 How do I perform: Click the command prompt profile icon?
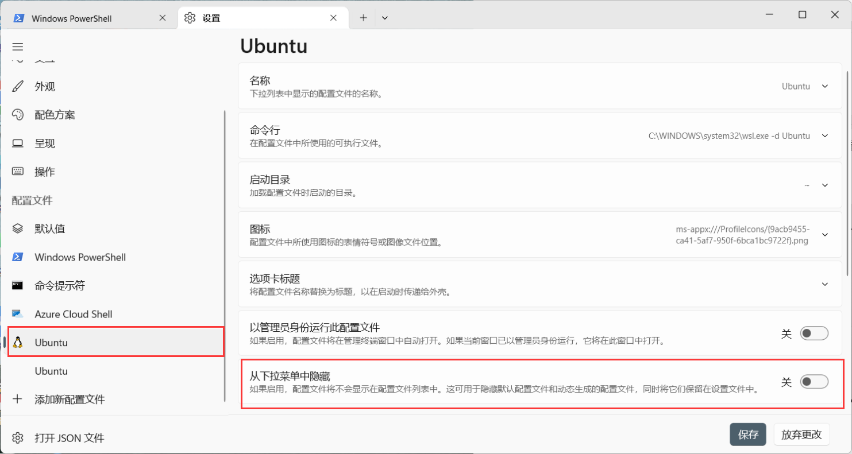[x=18, y=285]
